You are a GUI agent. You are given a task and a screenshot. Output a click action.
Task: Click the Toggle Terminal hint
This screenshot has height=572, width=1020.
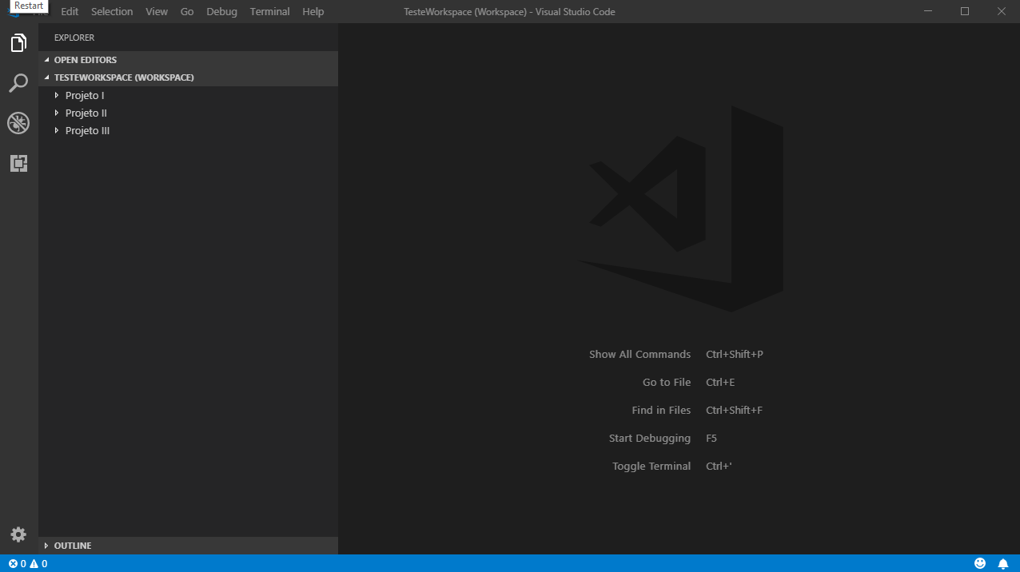point(651,466)
